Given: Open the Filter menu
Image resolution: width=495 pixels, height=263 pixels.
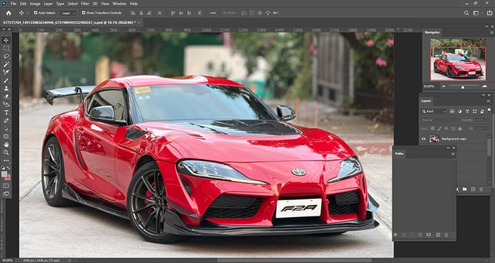Looking at the screenshot, I should pos(85,4).
